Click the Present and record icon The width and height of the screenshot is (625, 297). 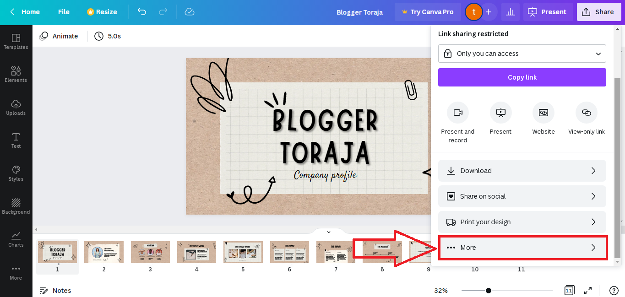pyautogui.click(x=458, y=113)
